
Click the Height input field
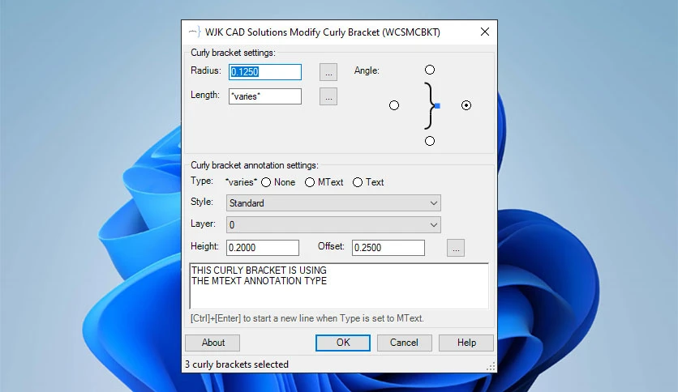point(263,248)
